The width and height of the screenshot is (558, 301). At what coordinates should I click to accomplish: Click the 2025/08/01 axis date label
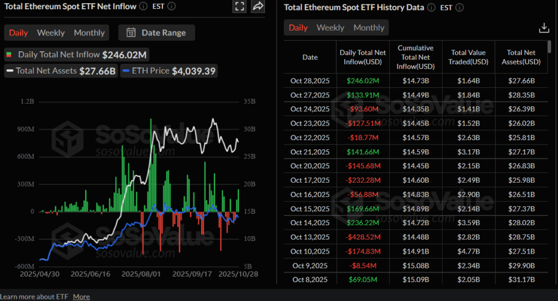[141, 274]
